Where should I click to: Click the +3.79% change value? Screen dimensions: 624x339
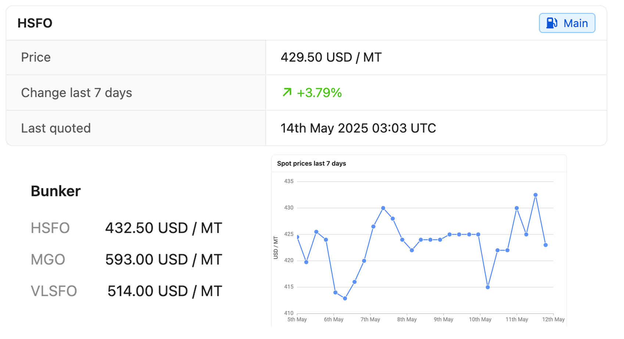(x=319, y=93)
